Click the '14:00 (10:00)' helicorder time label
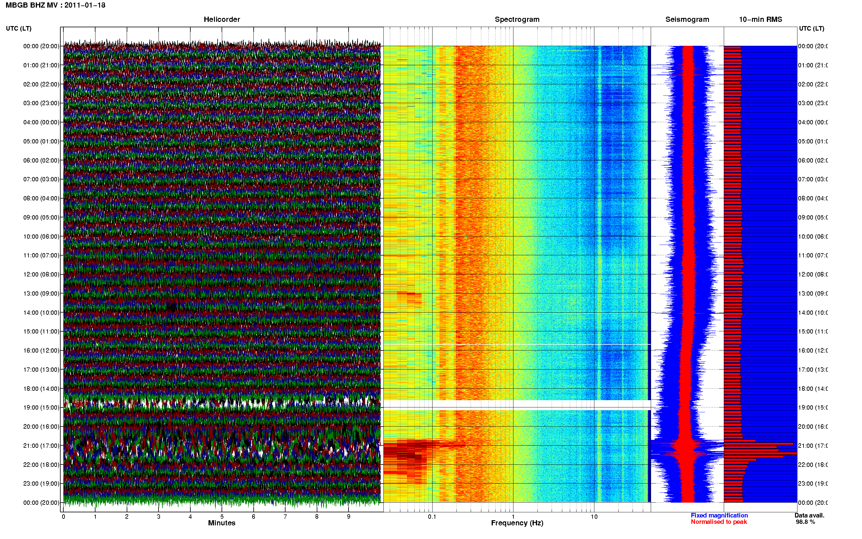Viewport: 862px width, 539px height. click(x=41, y=313)
